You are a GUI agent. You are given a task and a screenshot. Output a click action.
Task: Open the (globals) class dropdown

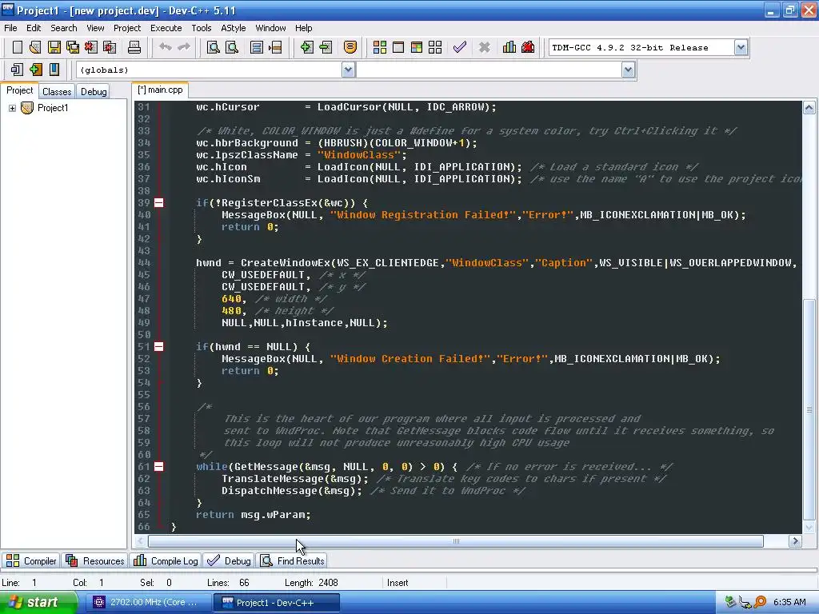tap(349, 70)
